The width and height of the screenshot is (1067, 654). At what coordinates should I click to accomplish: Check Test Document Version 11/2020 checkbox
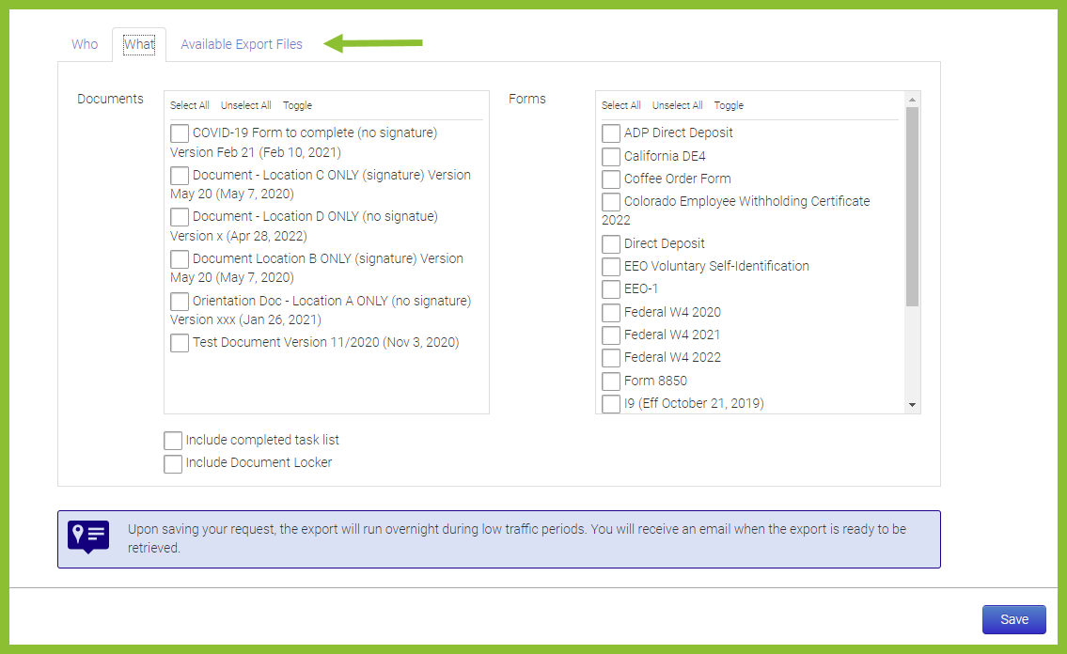point(180,343)
